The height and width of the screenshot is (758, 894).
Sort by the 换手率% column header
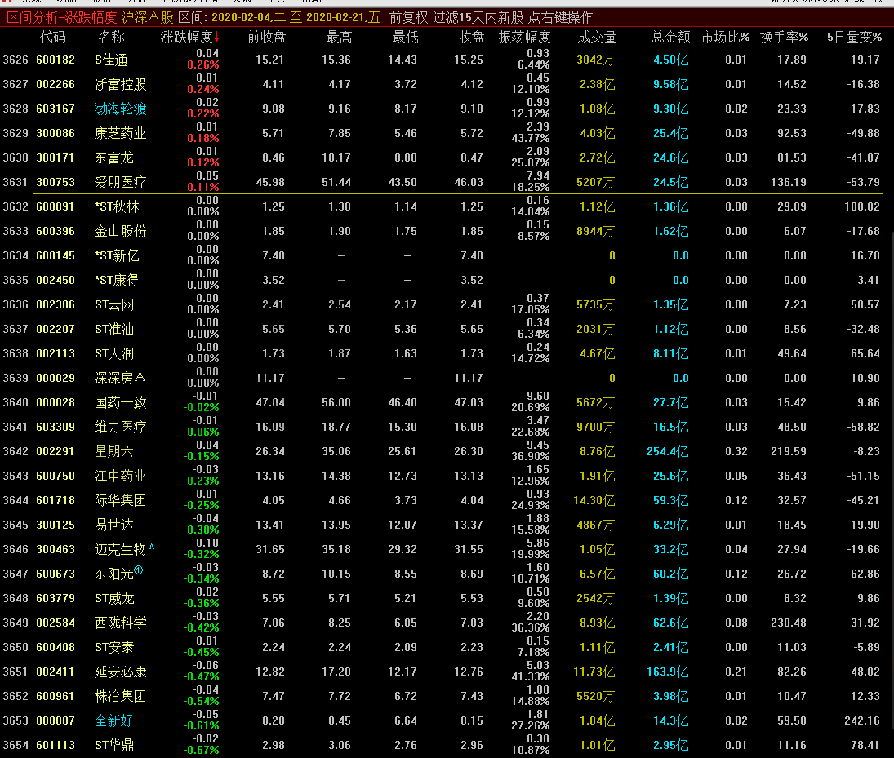click(784, 38)
